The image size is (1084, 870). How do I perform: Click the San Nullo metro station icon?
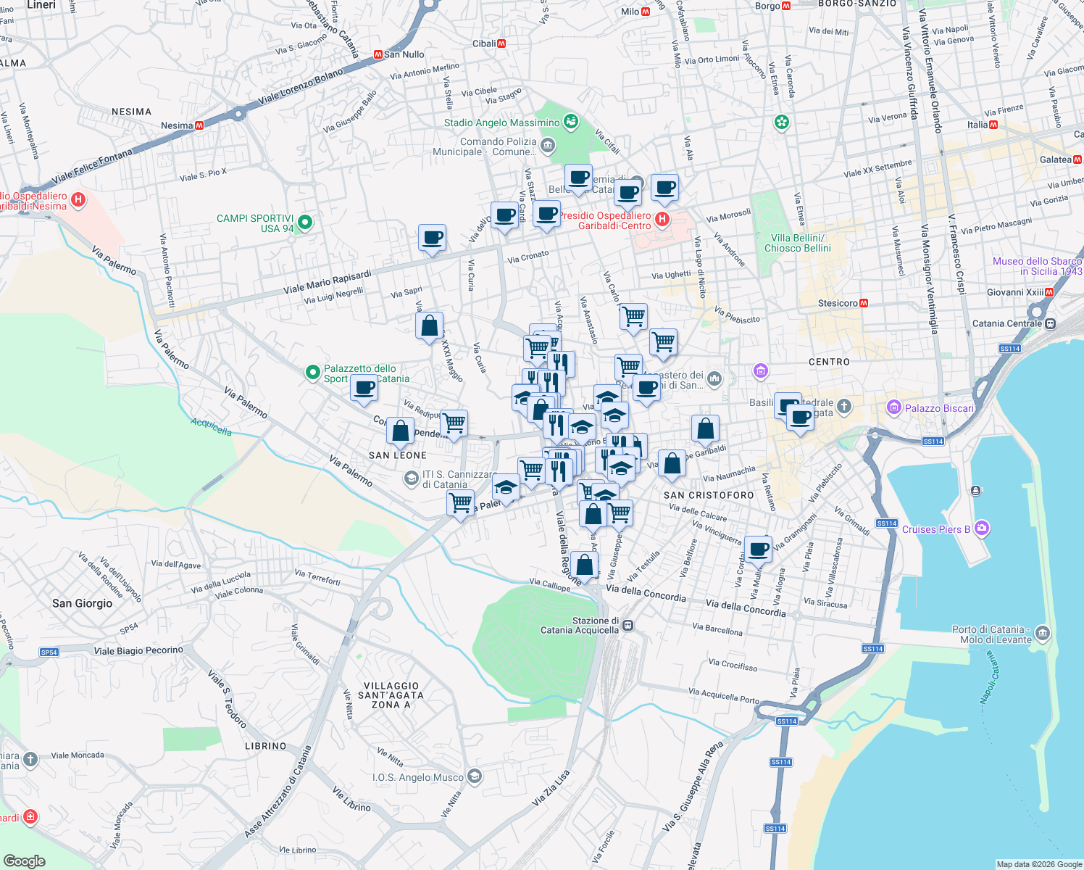tap(378, 54)
